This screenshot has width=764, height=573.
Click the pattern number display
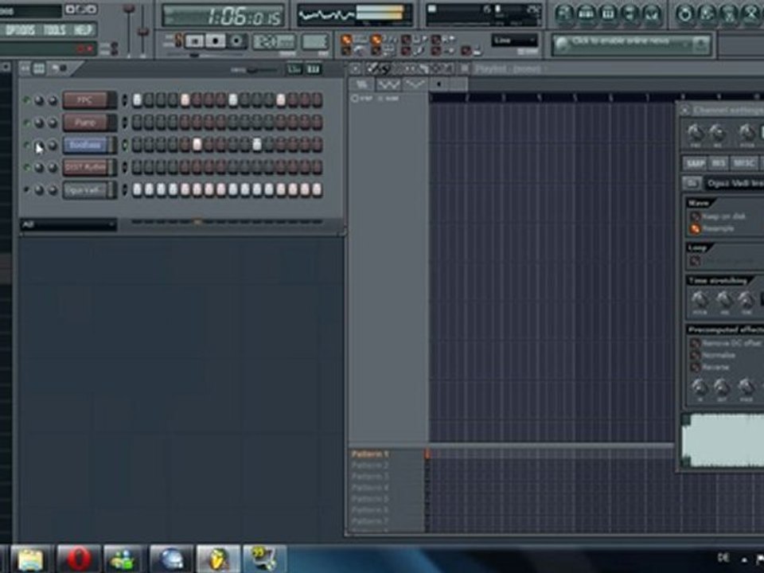[x=315, y=42]
